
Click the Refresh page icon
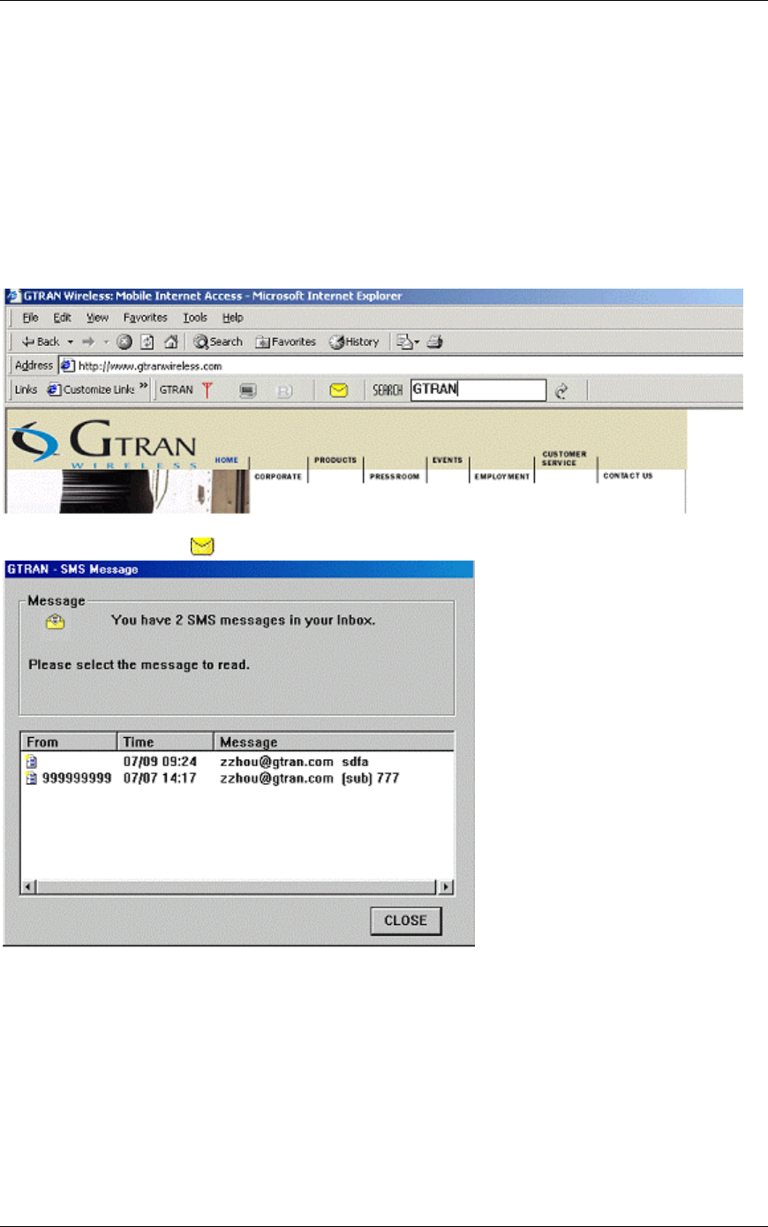pyautogui.click(x=147, y=342)
